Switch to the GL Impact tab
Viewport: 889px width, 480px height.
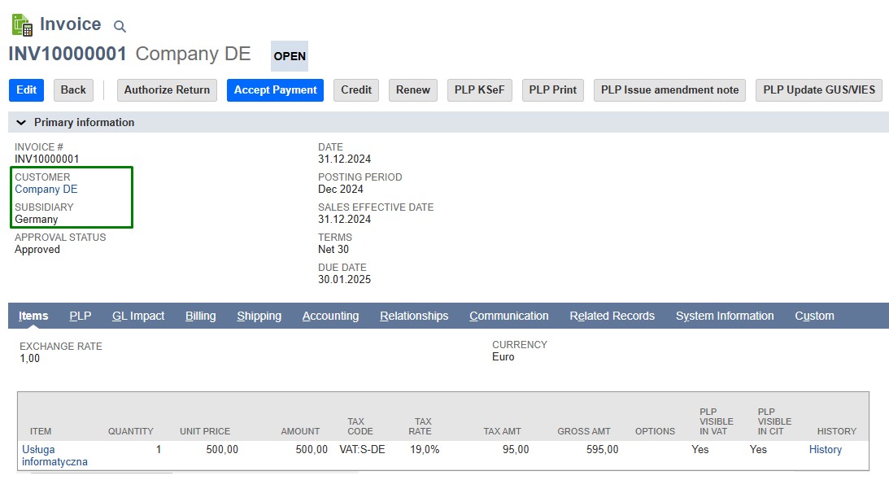tap(138, 316)
